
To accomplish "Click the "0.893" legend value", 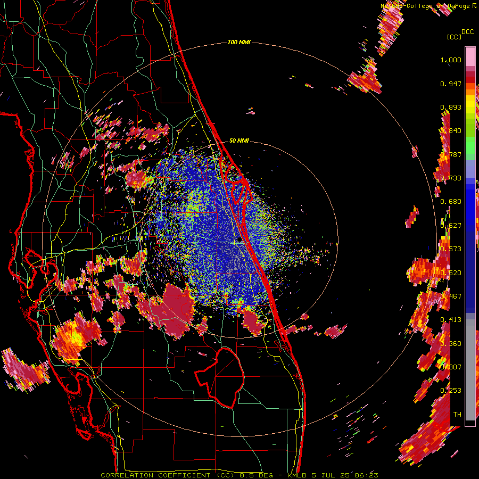I will click(x=451, y=107).
